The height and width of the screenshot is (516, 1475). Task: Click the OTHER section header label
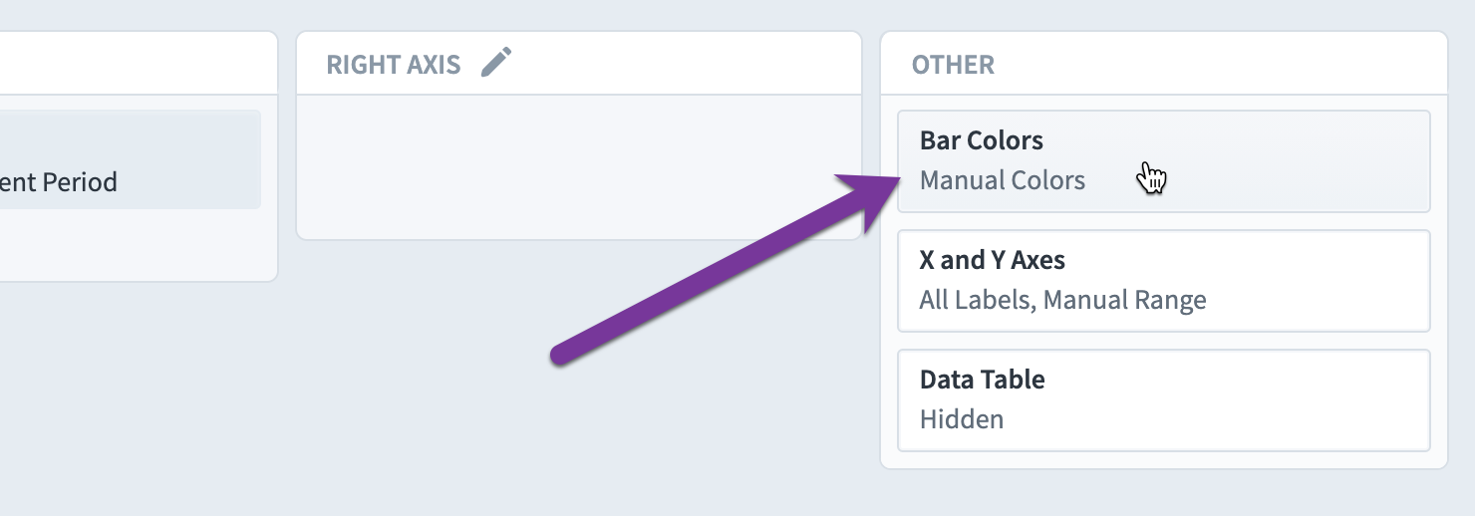click(x=953, y=65)
